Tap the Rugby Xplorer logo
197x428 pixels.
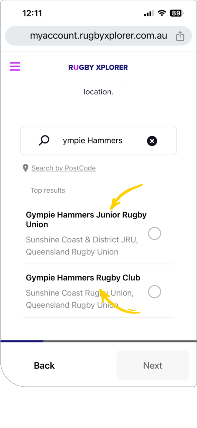pyautogui.click(x=98, y=67)
